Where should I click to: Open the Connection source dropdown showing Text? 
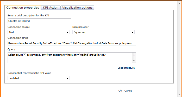pyautogui.click(x=39, y=32)
